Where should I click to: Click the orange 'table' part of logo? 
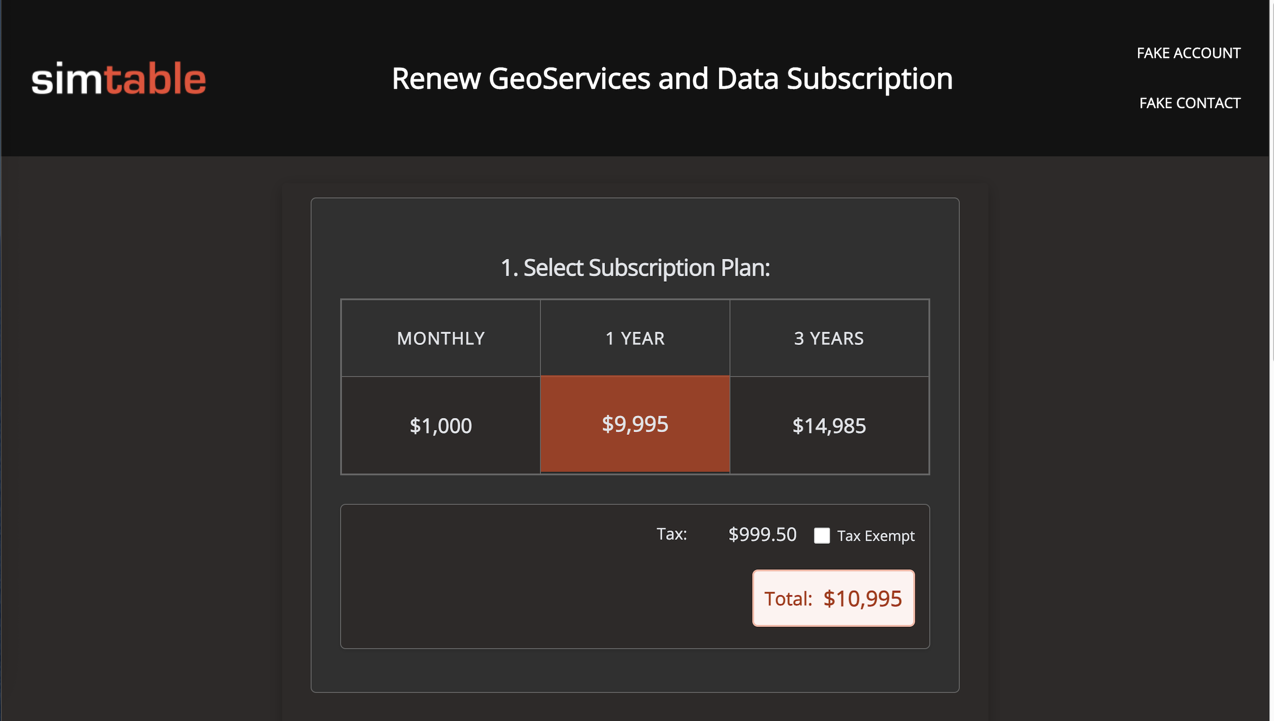click(155, 79)
